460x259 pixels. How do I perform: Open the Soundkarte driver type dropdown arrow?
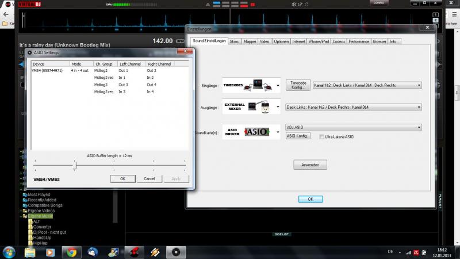278,132
